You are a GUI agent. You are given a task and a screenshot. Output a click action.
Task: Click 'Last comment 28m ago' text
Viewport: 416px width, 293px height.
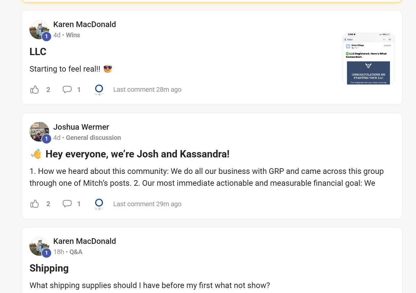(147, 89)
